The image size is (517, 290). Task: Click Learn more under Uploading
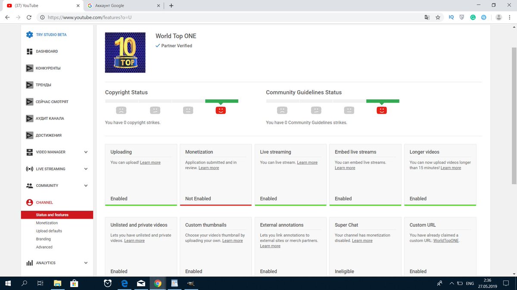(x=150, y=162)
